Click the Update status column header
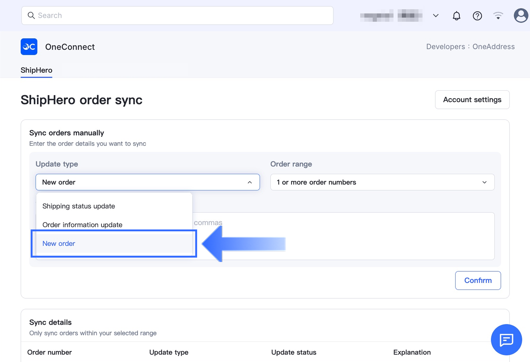Screen dimensions: 530x362 click(293, 352)
